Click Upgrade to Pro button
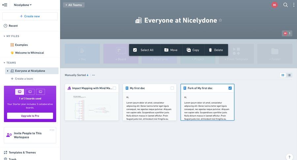 [x=30, y=116]
